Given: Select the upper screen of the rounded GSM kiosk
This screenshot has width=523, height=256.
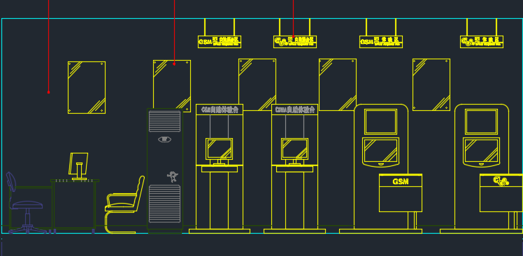Looking at the screenshot, I should pos(380,122).
